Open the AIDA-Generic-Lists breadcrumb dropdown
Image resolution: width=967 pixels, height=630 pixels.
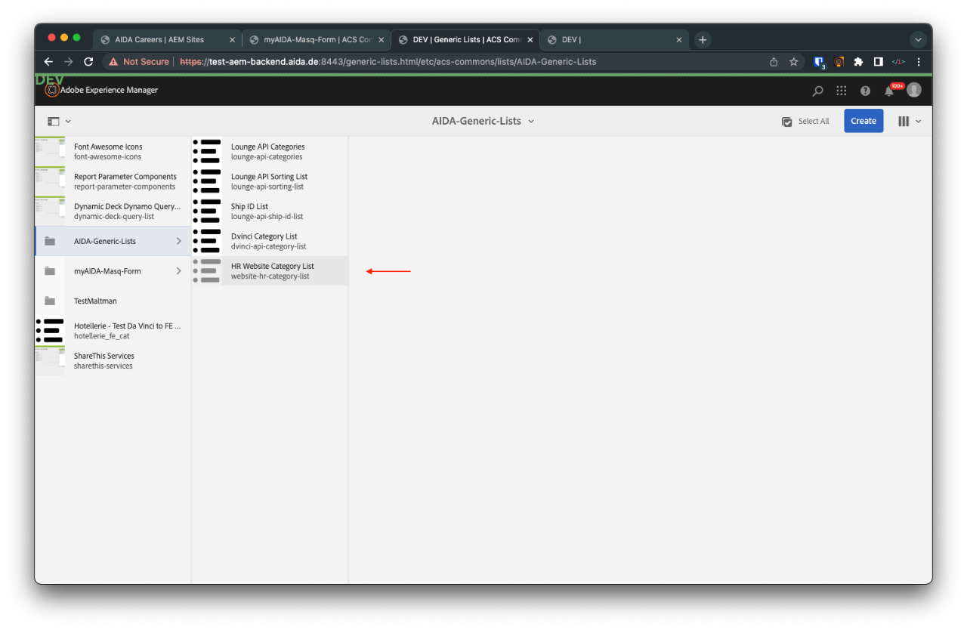pyautogui.click(x=531, y=121)
